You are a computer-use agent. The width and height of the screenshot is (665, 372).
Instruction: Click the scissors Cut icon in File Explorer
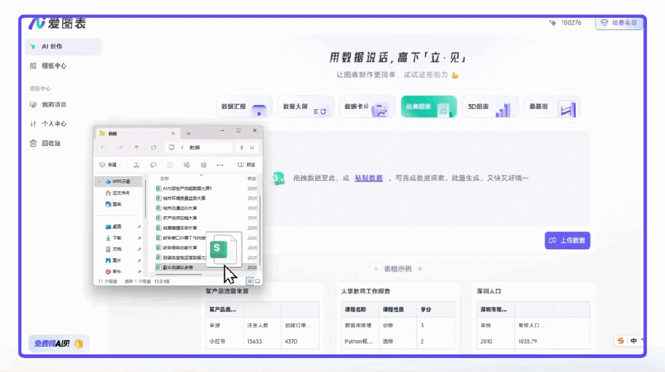pos(135,164)
